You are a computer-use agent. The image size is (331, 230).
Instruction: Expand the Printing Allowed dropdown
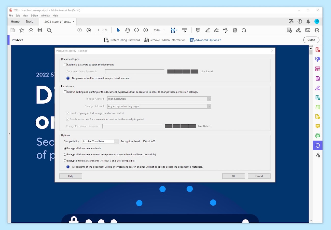click(x=209, y=99)
